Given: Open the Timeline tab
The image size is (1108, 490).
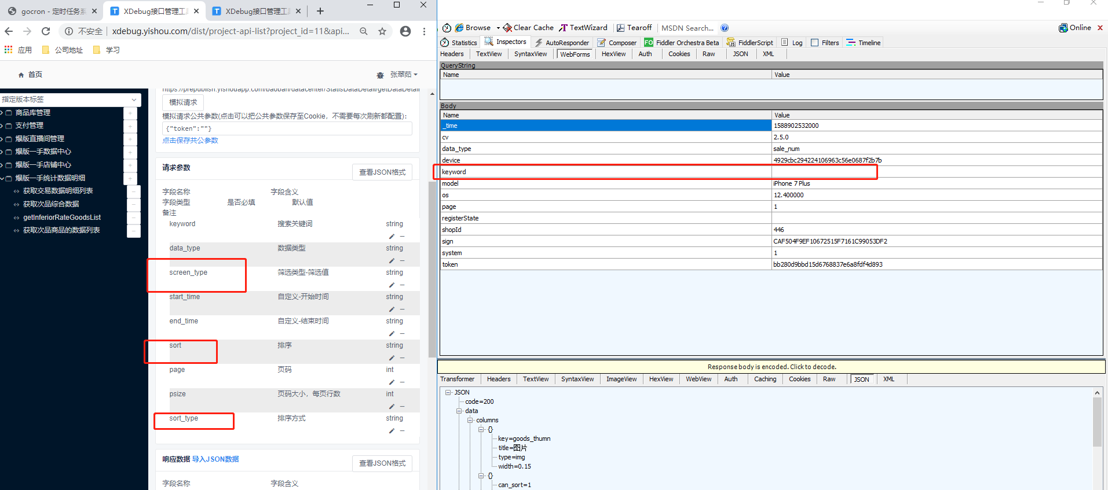Looking at the screenshot, I should (863, 43).
